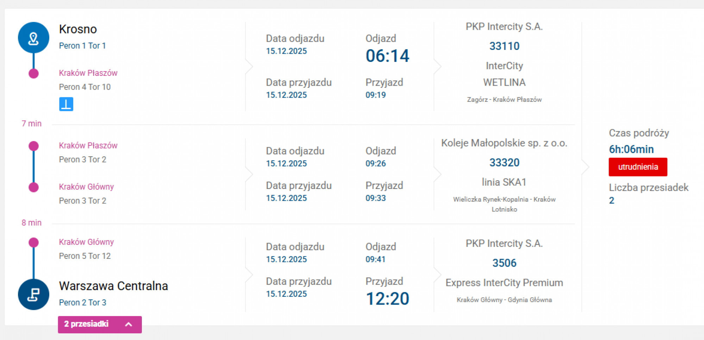
Task: Click the 12:20 arrival time
Action: click(387, 299)
